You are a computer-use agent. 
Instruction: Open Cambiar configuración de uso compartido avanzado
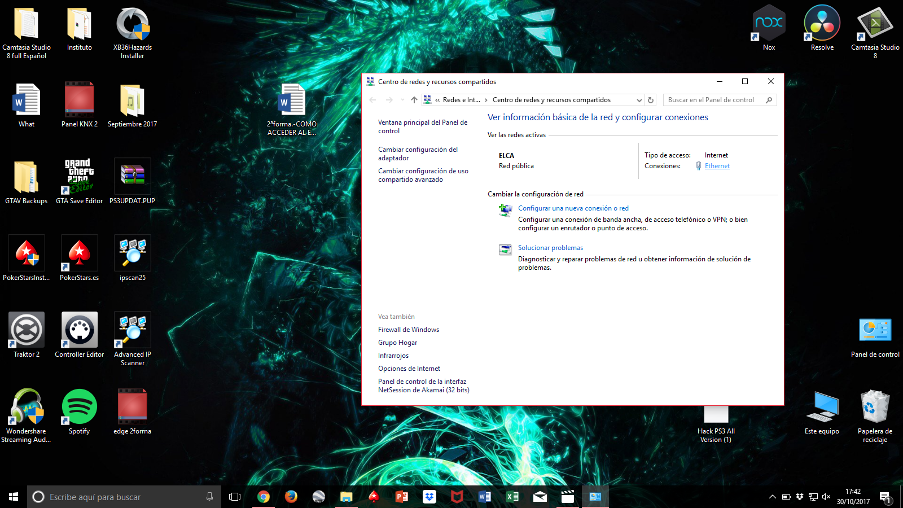(423, 175)
